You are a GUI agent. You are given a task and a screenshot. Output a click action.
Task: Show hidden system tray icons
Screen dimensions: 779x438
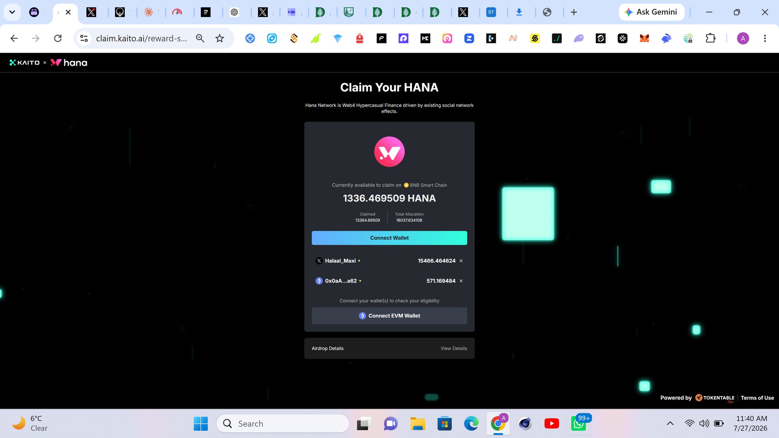pyautogui.click(x=670, y=424)
